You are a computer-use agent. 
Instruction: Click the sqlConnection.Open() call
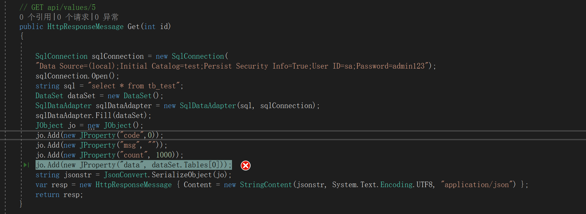(x=77, y=76)
